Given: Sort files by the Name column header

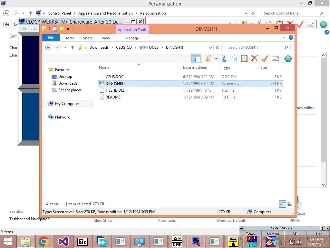Looking at the screenshot, I should tap(104, 67).
